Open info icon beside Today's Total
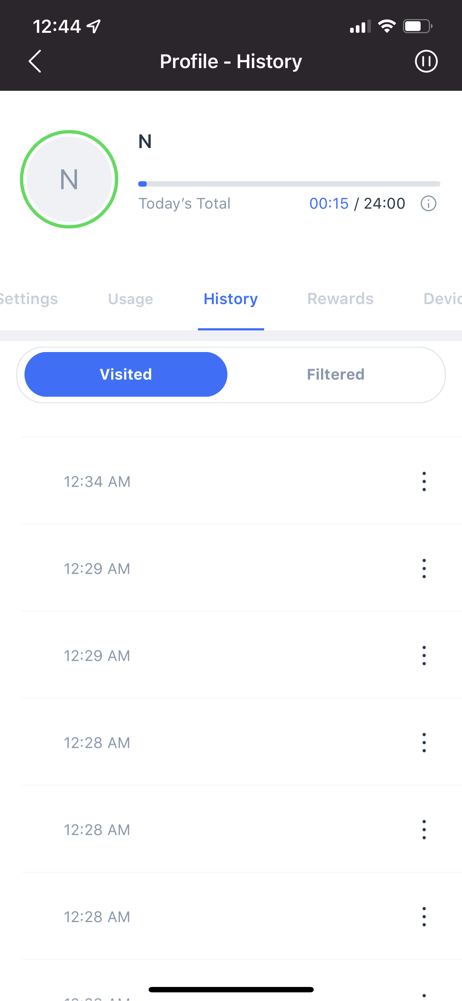The height and width of the screenshot is (1001, 462). click(428, 203)
